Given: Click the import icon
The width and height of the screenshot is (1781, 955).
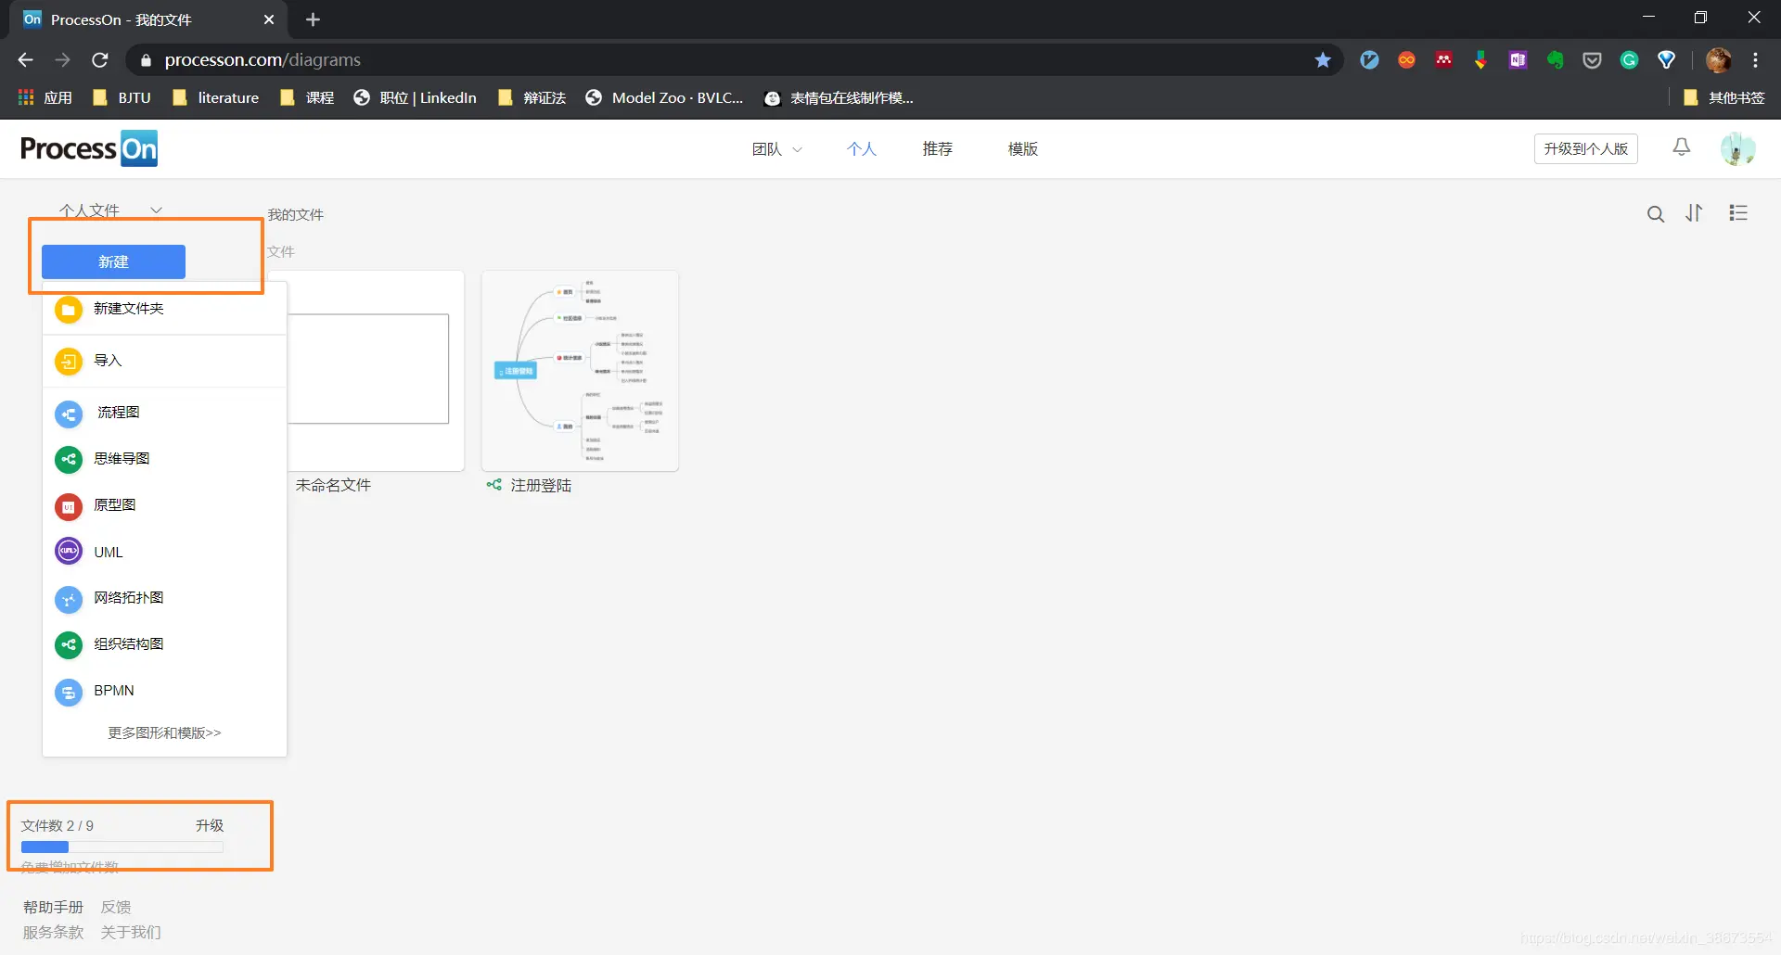Looking at the screenshot, I should [x=69, y=362].
